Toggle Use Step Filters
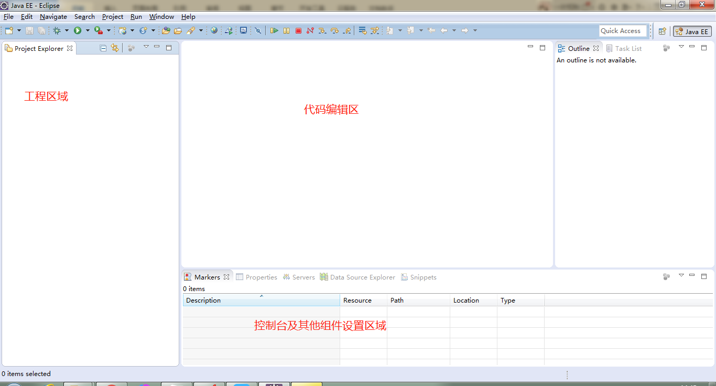 375,30
